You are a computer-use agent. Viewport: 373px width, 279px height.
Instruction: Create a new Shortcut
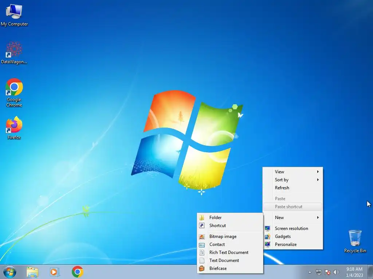click(x=230, y=226)
